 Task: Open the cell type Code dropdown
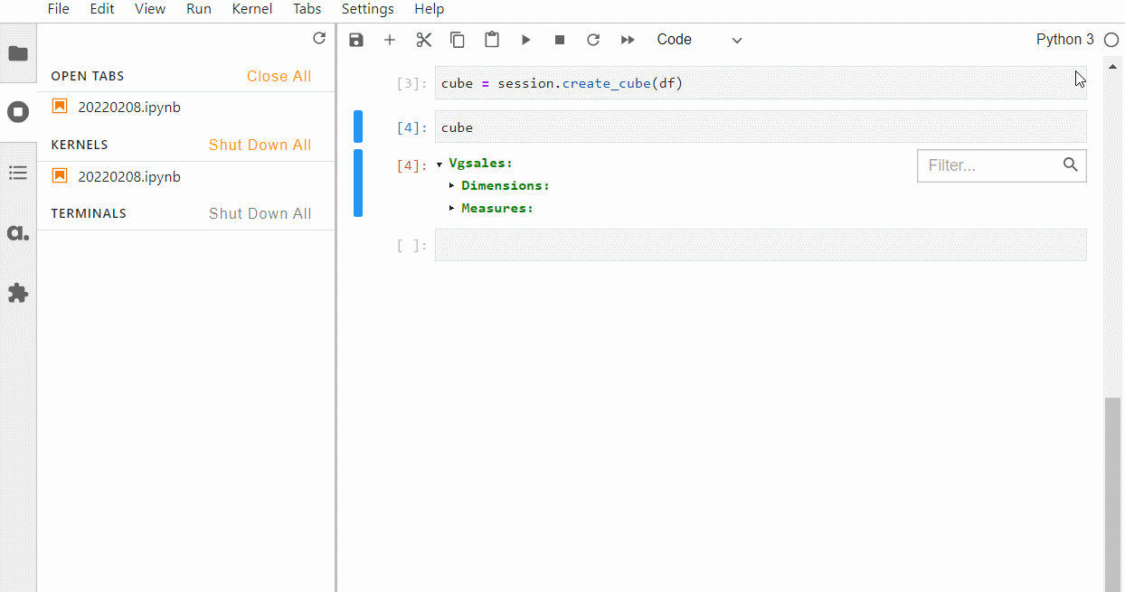coord(699,40)
